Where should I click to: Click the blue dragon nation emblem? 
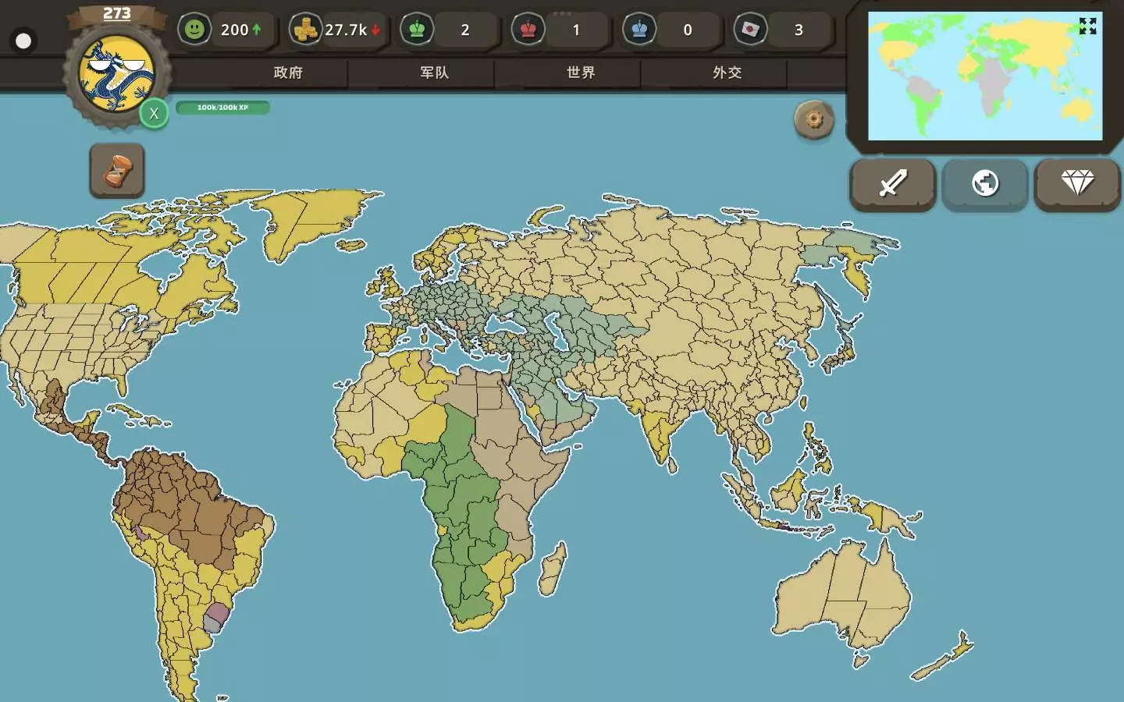117,74
